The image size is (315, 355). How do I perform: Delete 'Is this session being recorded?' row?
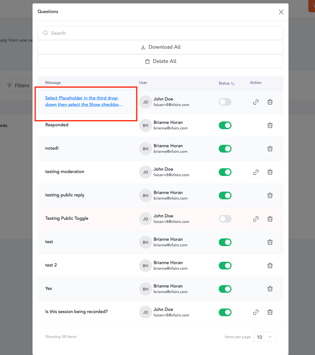click(x=270, y=312)
